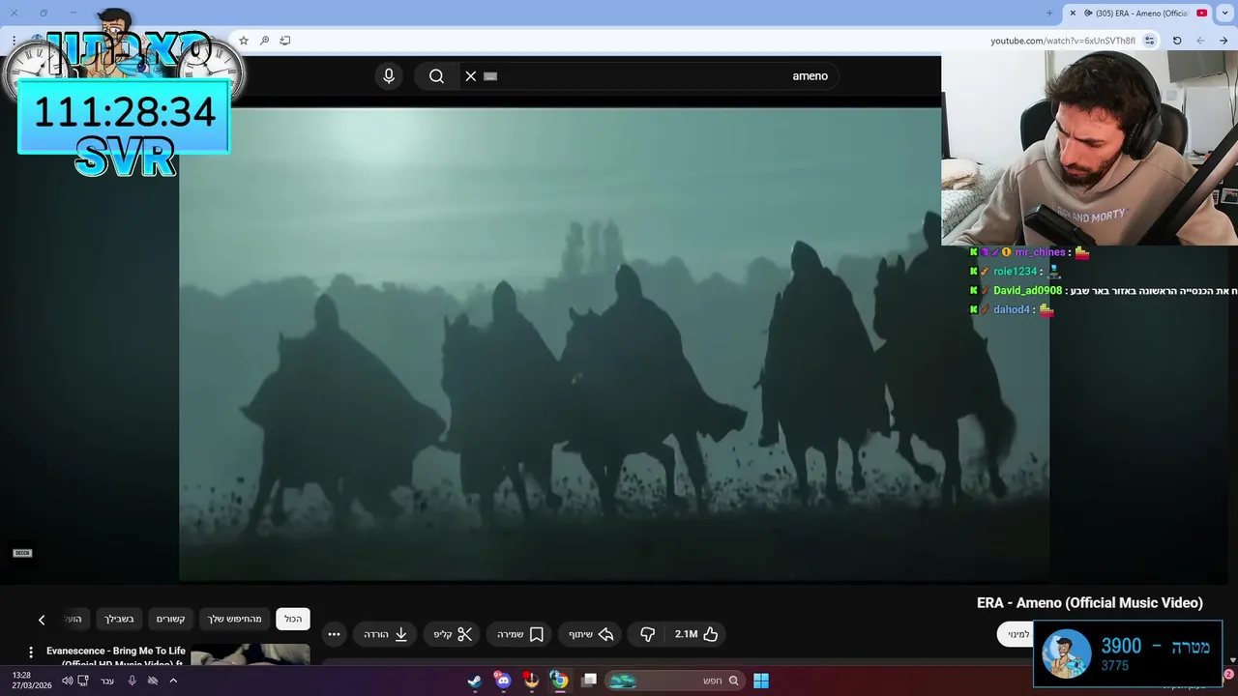Select the מהחיפוש שלך filter chip
This screenshot has width=1238, height=696.
(235, 619)
